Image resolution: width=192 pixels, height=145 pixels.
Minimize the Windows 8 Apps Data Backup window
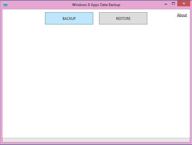166,4
